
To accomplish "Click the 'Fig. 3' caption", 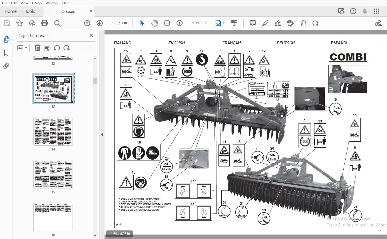I will (118, 224).
